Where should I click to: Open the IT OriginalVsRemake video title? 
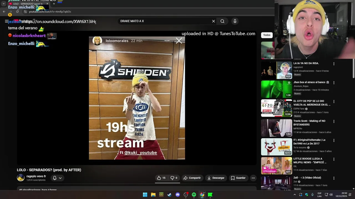[x=309, y=142]
